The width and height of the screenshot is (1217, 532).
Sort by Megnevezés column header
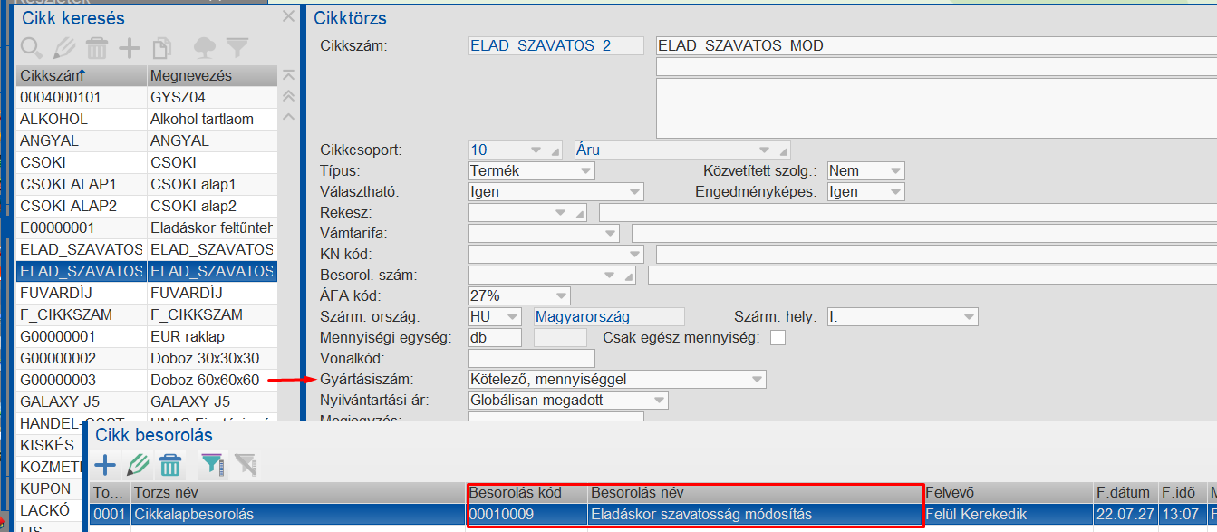pos(212,75)
